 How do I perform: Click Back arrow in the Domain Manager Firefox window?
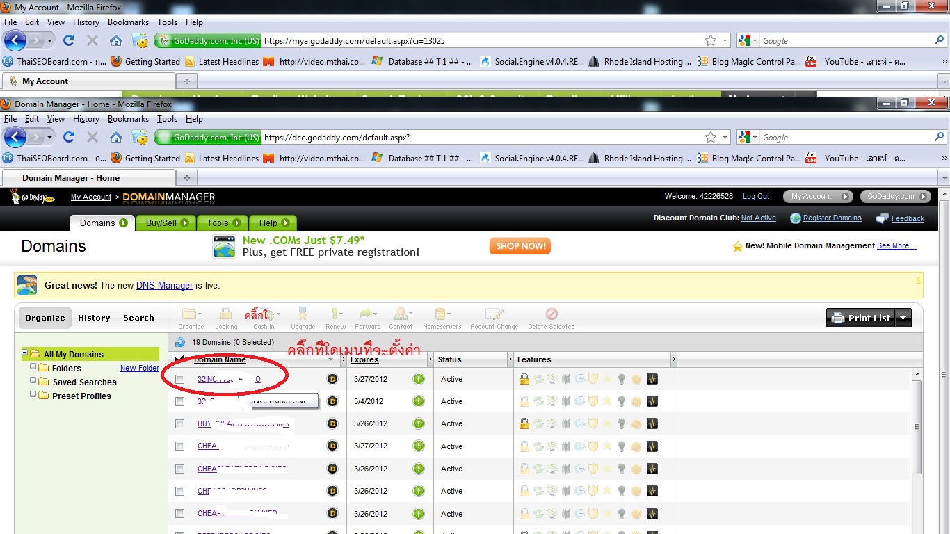tap(15, 137)
